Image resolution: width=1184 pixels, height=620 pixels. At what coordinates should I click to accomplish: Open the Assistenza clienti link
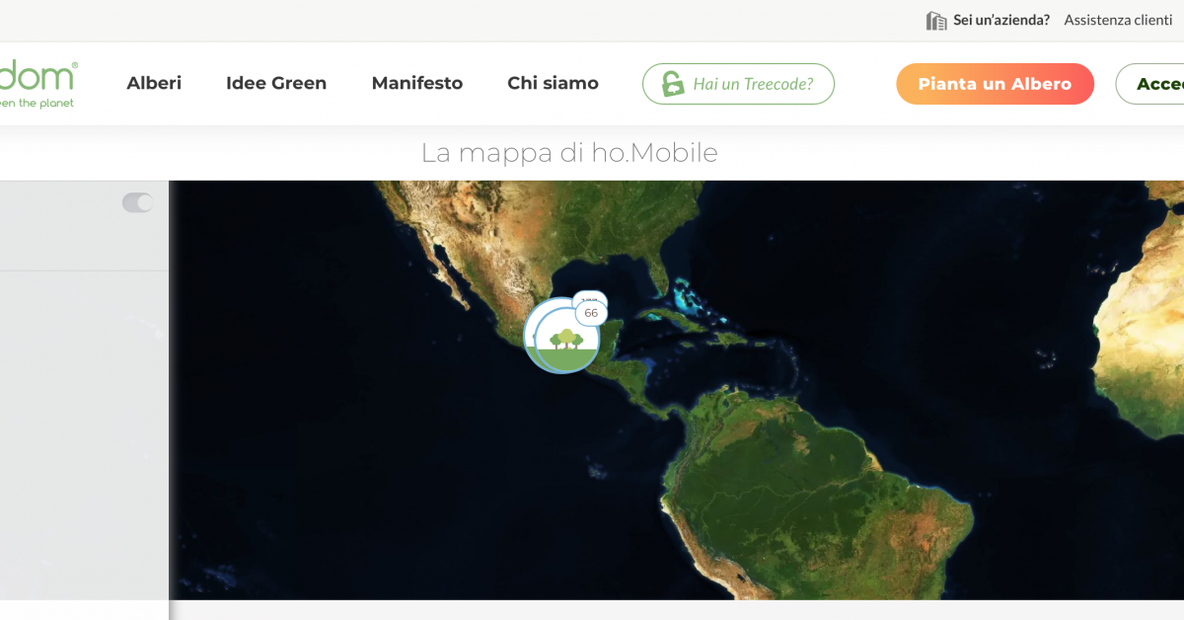(x=1118, y=20)
